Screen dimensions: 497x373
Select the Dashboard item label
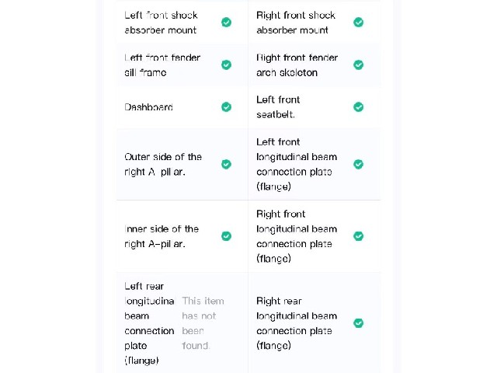pyautogui.click(x=148, y=107)
